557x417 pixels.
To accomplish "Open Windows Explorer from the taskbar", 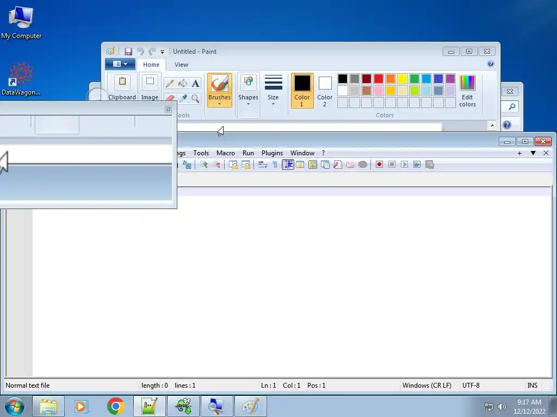I will pyautogui.click(x=48, y=406).
